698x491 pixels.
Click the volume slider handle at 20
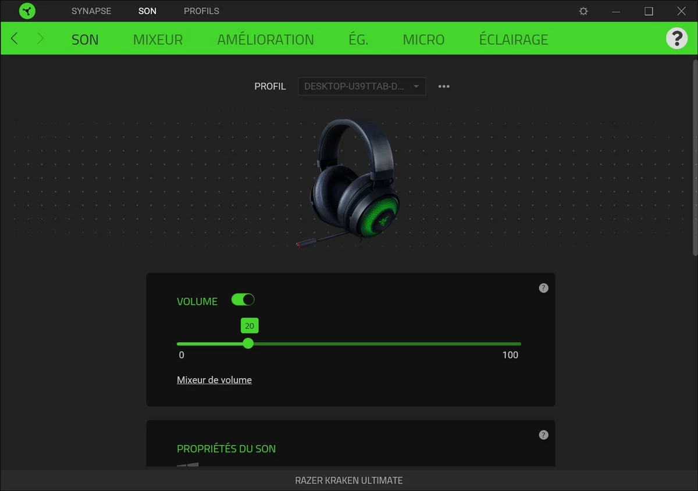pos(248,343)
